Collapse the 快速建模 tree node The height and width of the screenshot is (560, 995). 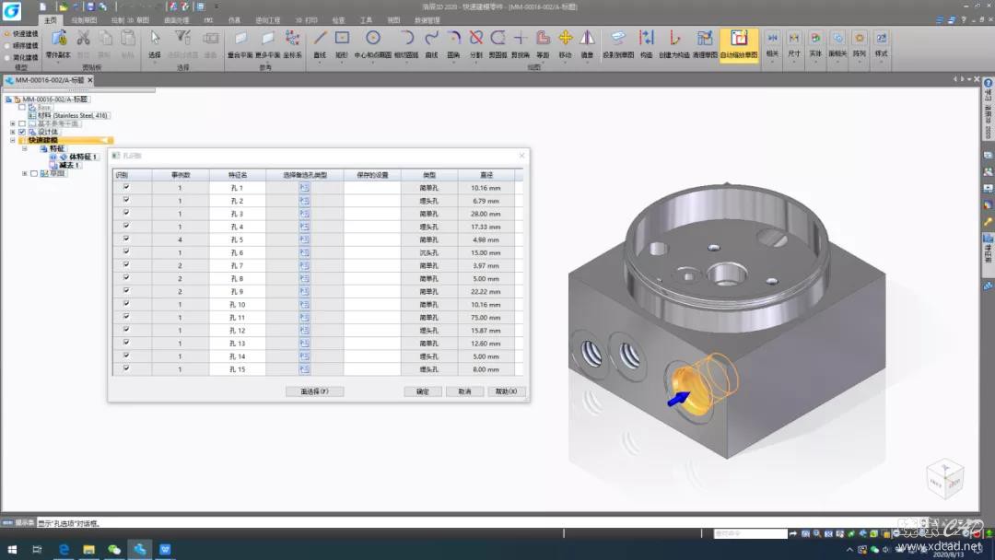[x=13, y=140]
